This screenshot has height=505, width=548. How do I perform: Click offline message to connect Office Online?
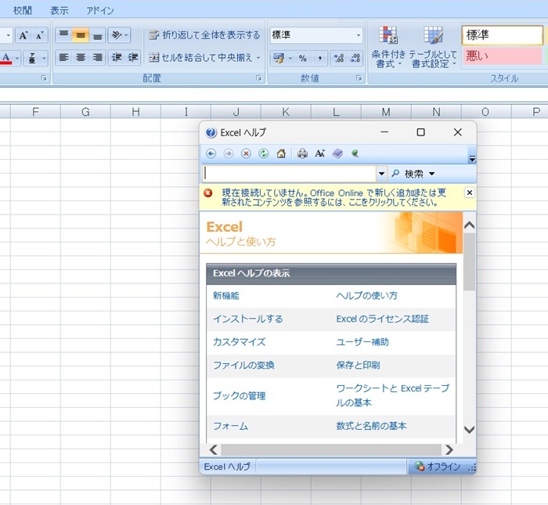pos(333,197)
